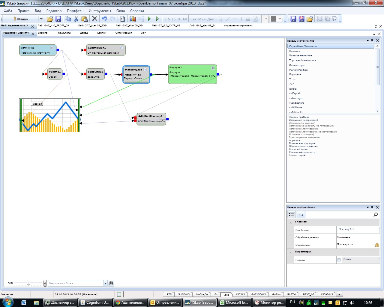
Task: Collapse the Главная properties section
Action: pos(290,222)
